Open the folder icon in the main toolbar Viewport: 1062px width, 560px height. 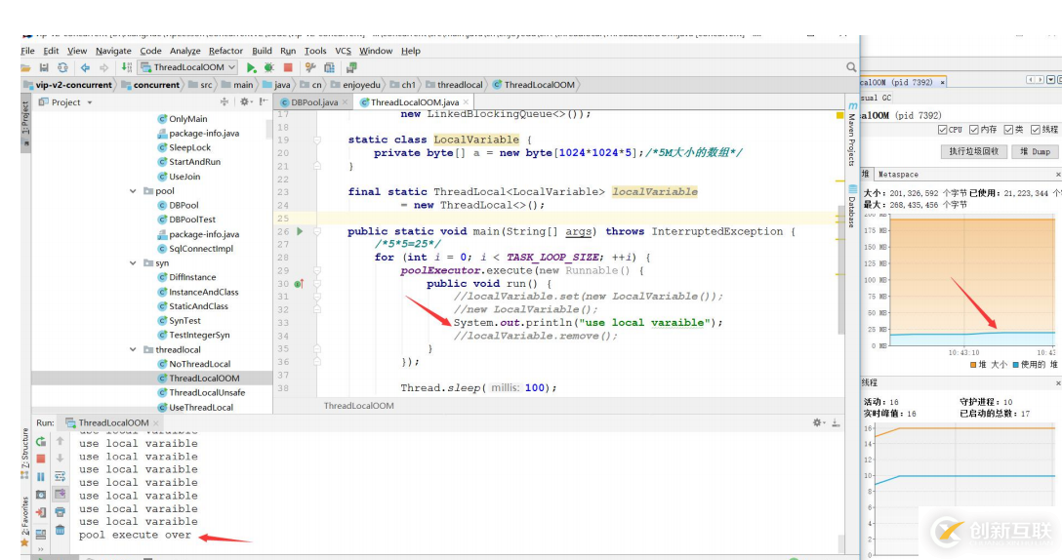tap(25, 67)
